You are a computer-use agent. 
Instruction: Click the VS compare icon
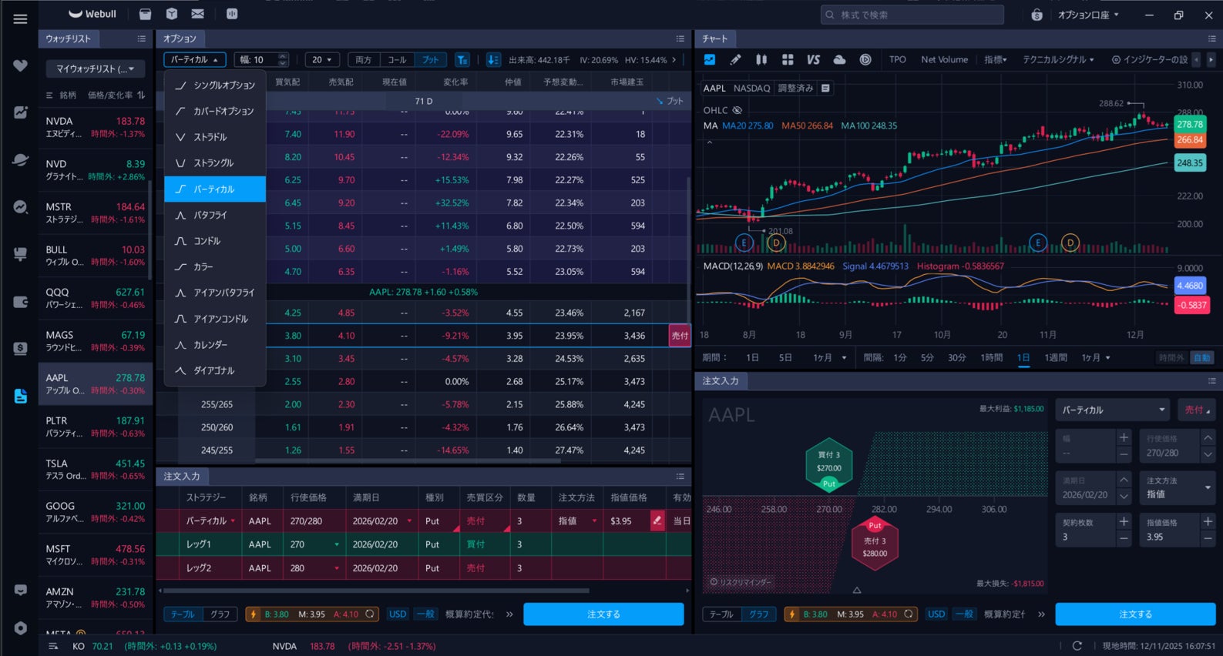(813, 59)
